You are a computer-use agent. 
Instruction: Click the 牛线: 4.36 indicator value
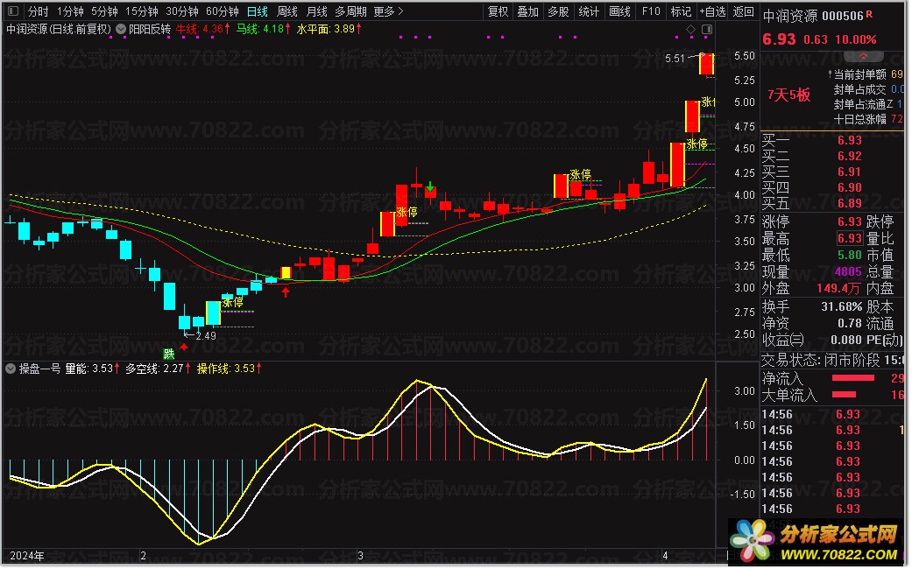(x=203, y=29)
